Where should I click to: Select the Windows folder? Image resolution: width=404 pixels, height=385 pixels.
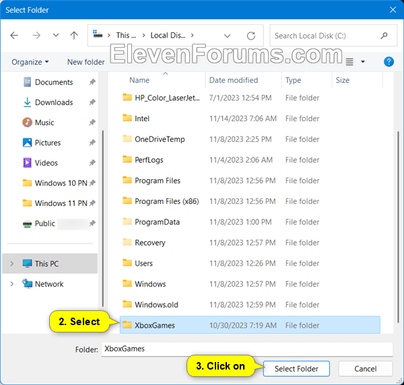[x=150, y=284]
